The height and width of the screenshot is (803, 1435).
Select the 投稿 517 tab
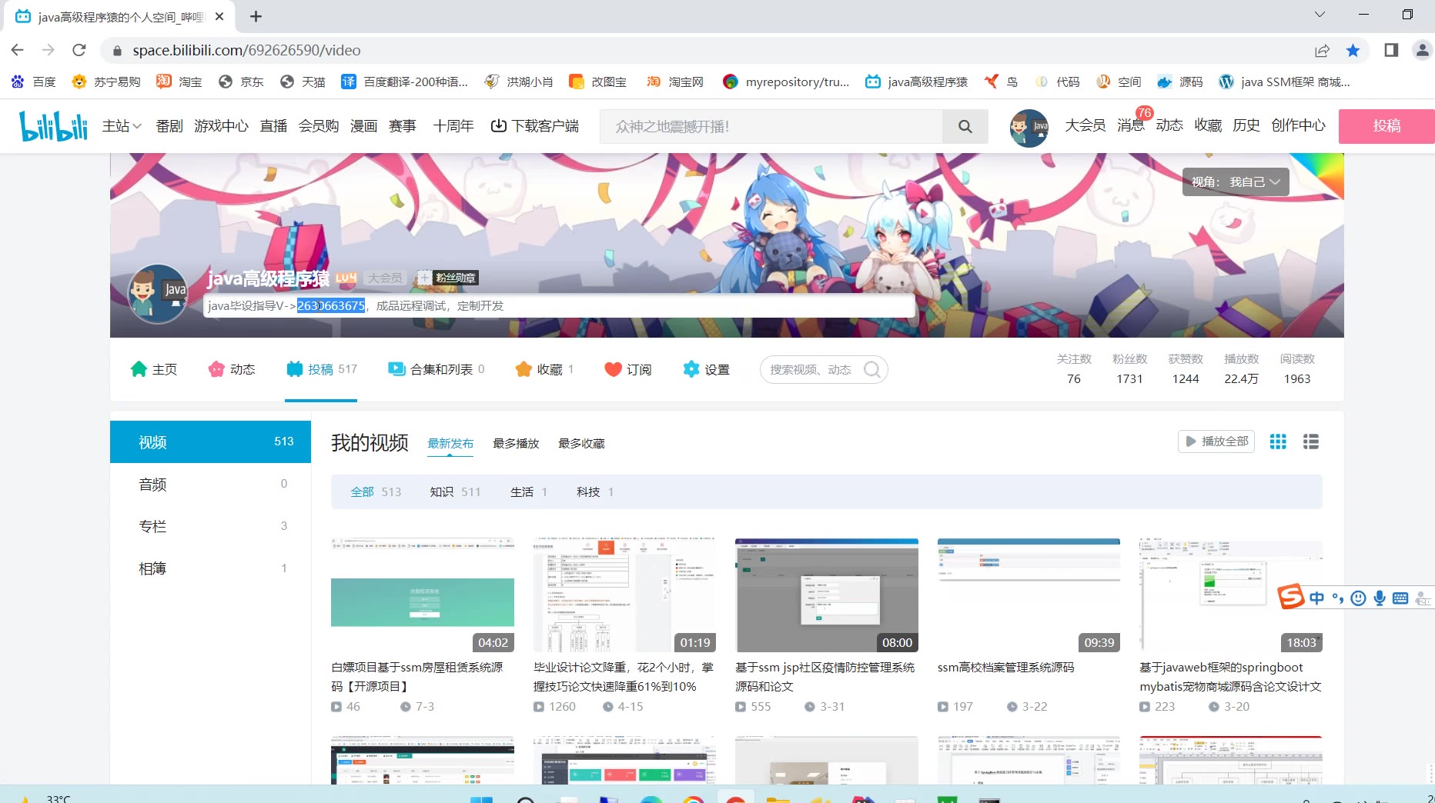point(321,370)
